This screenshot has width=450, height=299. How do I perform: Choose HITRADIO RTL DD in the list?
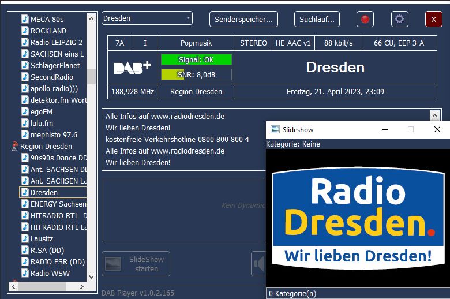pyautogui.click(x=58, y=215)
